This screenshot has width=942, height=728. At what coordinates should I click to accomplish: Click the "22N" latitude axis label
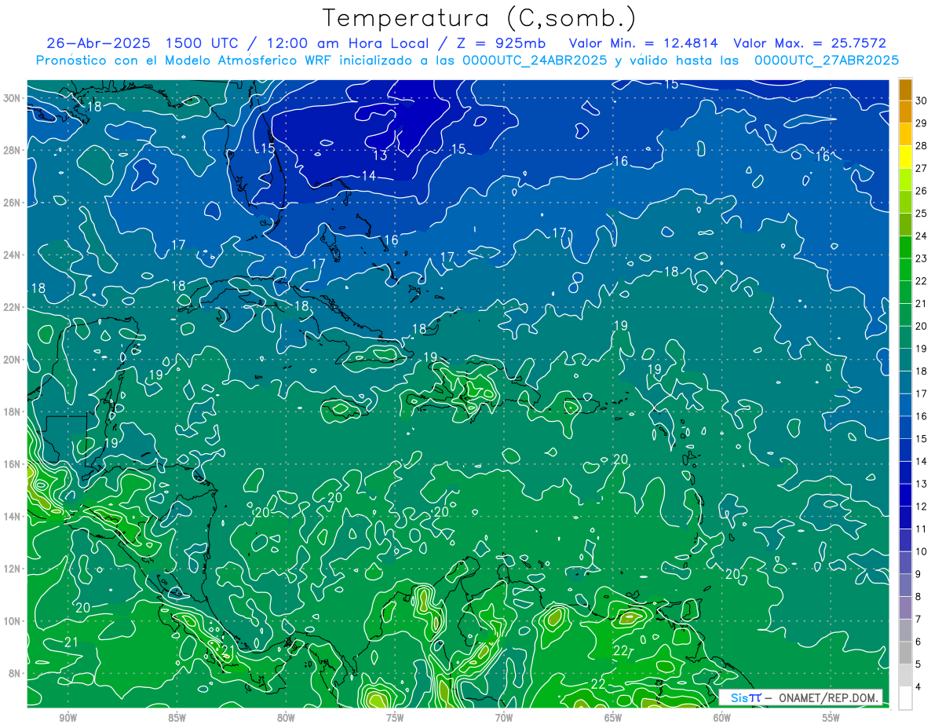(x=12, y=307)
